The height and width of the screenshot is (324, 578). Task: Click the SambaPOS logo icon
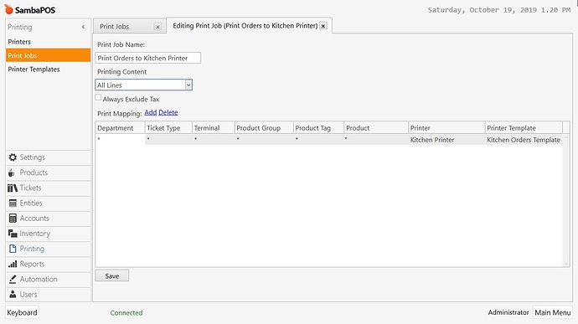point(8,9)
